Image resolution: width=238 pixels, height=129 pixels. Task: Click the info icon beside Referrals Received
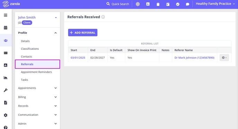(x=103, y=17)
